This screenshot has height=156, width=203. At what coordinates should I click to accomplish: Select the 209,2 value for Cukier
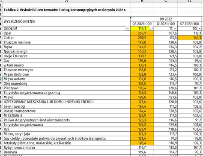click(142, 38)
